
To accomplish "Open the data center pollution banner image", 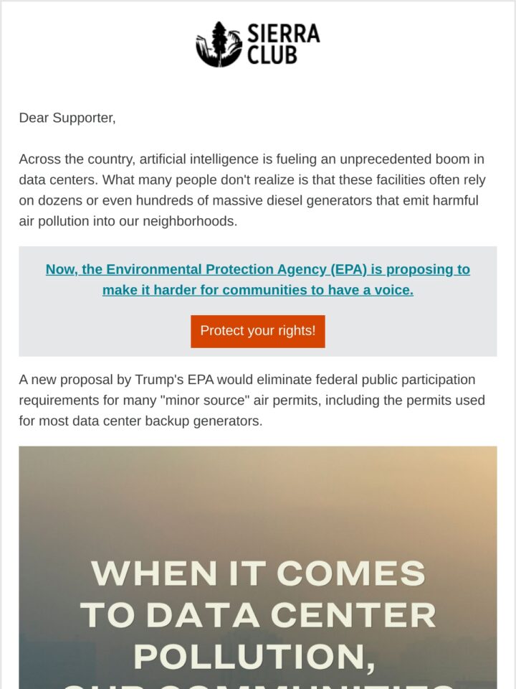I will [x=258, y=567].
